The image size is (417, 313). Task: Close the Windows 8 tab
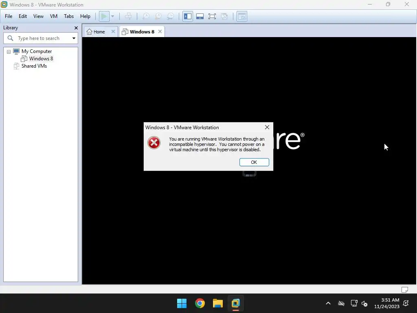tap(160, 31)
